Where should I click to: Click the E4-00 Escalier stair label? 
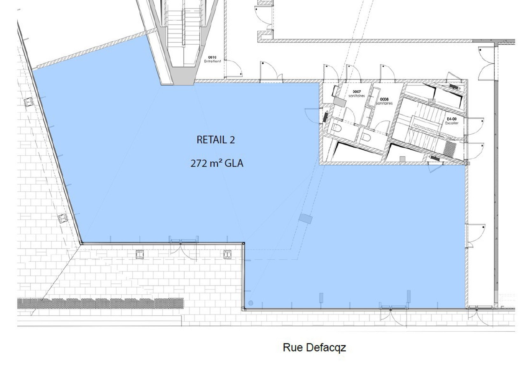click(451, 121)
